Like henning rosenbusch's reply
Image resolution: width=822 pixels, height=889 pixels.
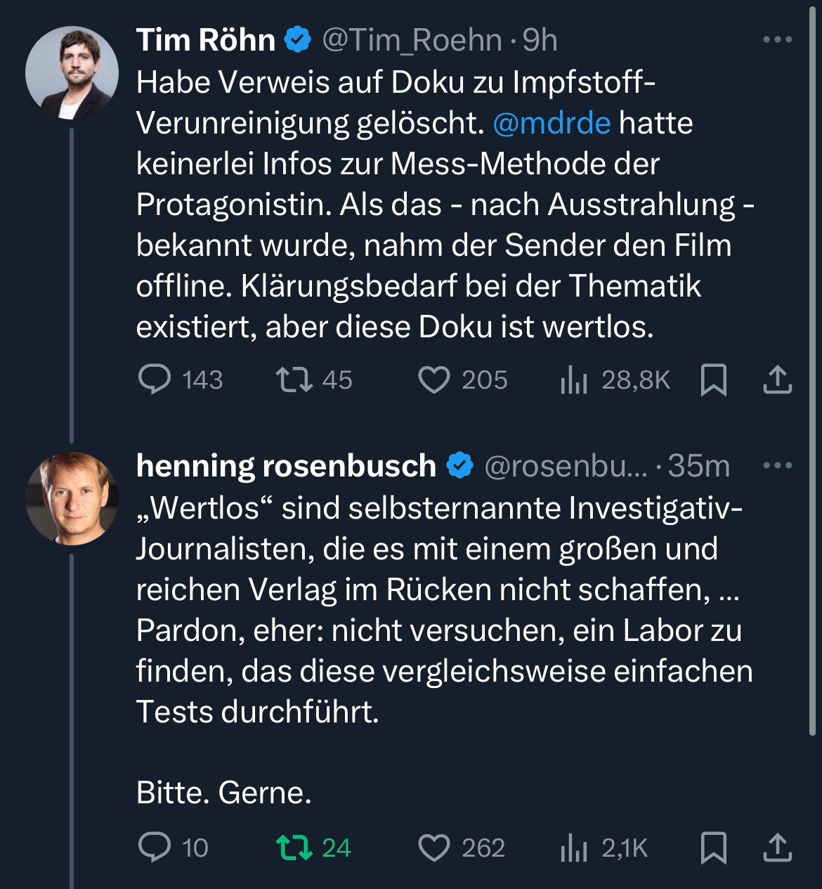(436, 848)
